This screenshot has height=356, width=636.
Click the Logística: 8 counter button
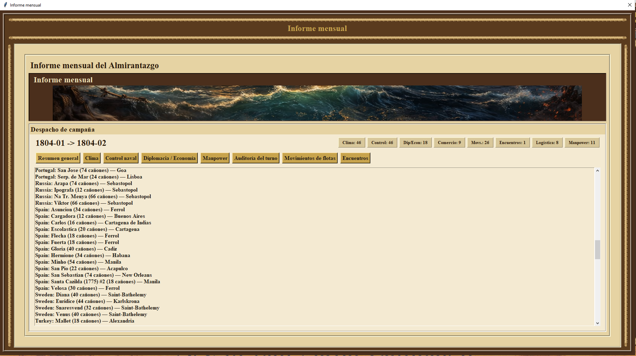pos(547,143)
